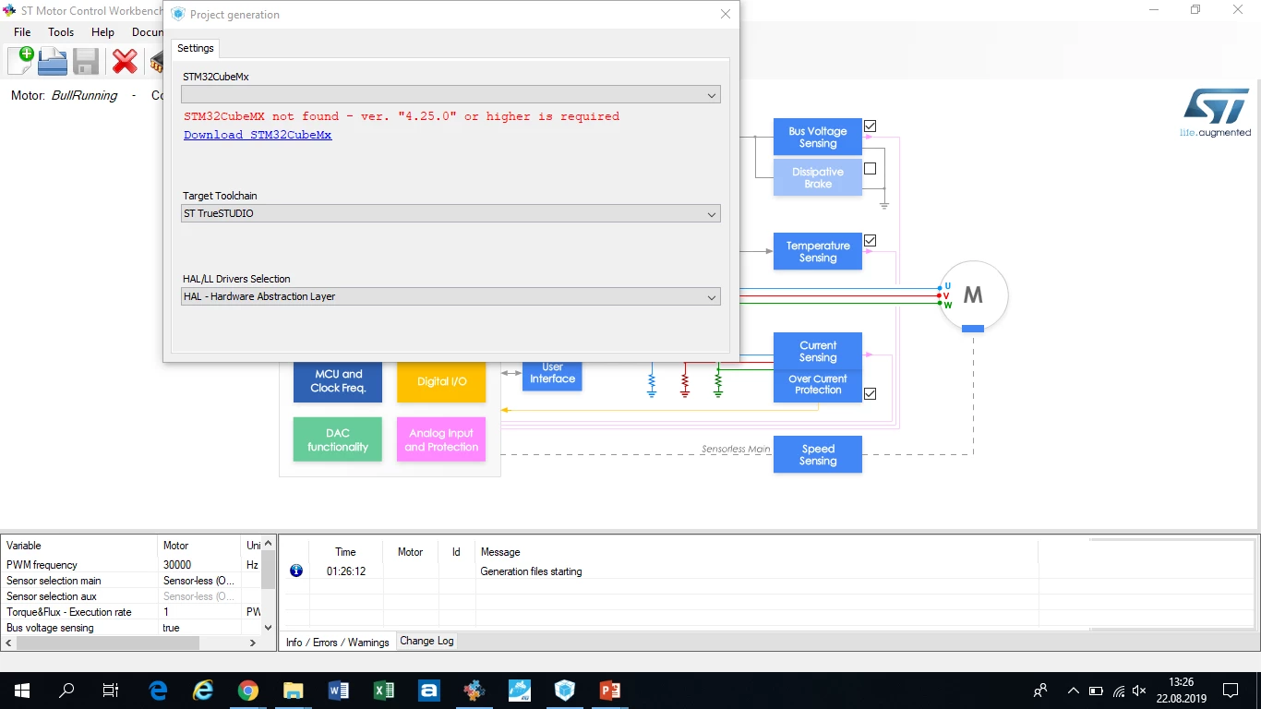Open the Current Sensing block
The image size is (1261, 709).
(x=818, y=351)
